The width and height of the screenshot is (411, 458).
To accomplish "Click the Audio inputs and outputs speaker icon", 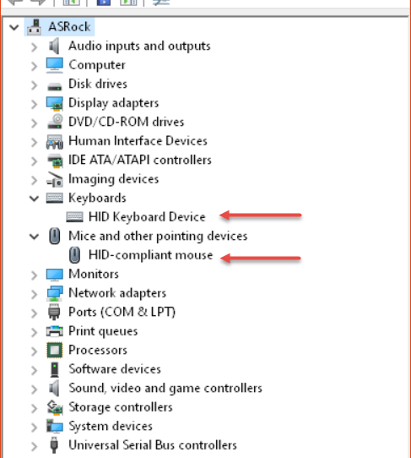I will (x=54, y=46).
